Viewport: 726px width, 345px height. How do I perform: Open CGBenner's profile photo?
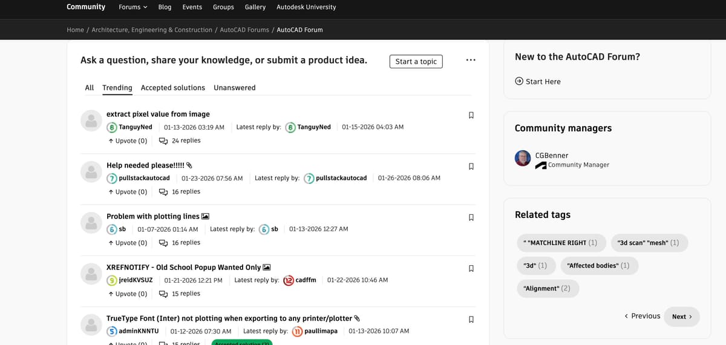coord(523,159)
